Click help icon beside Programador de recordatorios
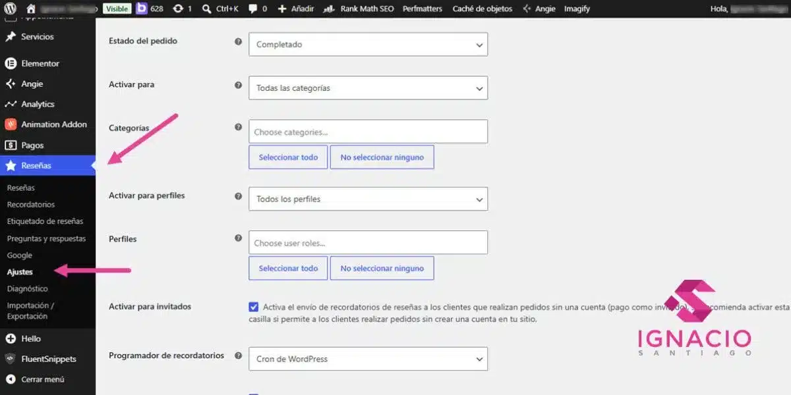The height and width of the screenshot is (395, 791). point(239,356)
